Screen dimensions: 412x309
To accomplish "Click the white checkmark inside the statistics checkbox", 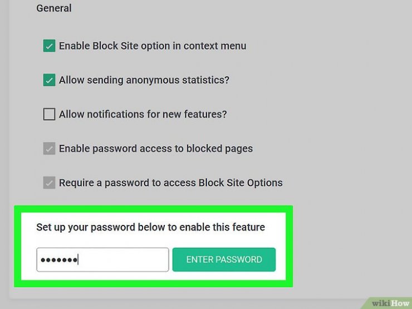I will click(49, 80).
